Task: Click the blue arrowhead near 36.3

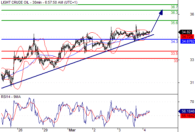Action: [161, 12]
